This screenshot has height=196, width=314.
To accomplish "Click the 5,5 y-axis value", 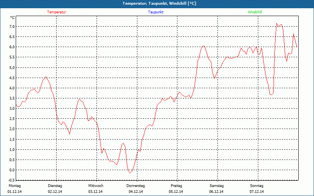I will tap(12, 57).
